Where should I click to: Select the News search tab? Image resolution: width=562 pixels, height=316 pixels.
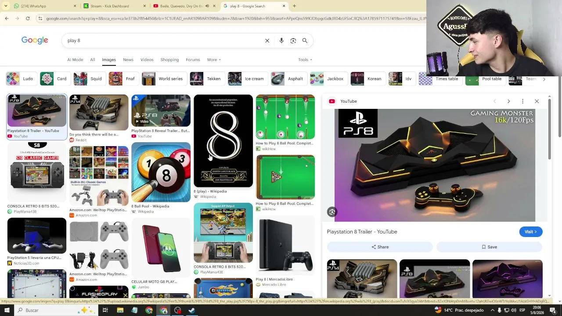[x=128, y=60]
